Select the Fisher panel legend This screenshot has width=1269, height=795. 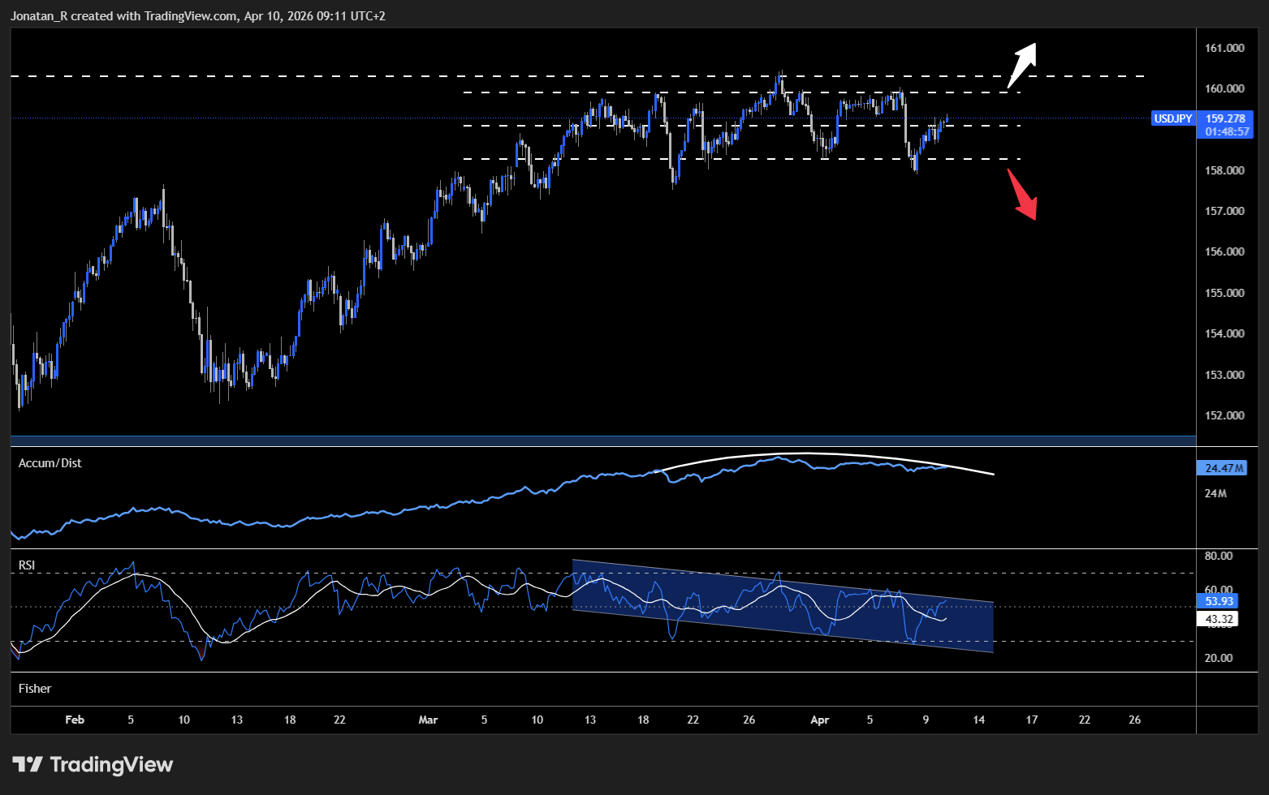(35, 688)
